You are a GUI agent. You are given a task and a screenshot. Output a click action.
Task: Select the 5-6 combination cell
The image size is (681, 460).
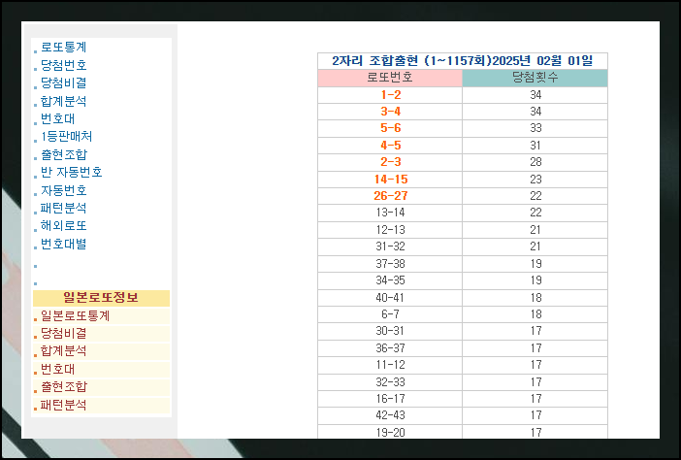click(390, 128)
